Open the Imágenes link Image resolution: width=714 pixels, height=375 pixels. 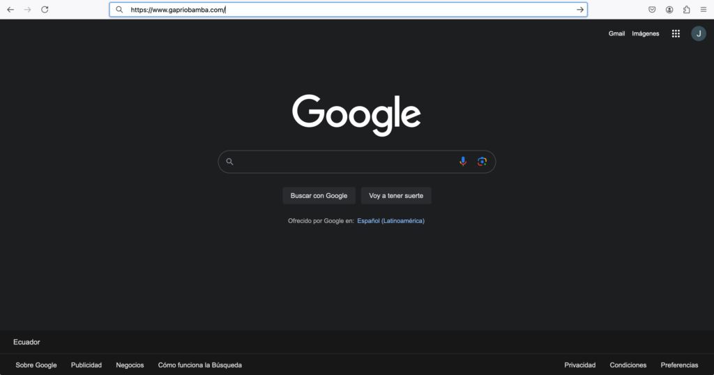pos(645,33)
